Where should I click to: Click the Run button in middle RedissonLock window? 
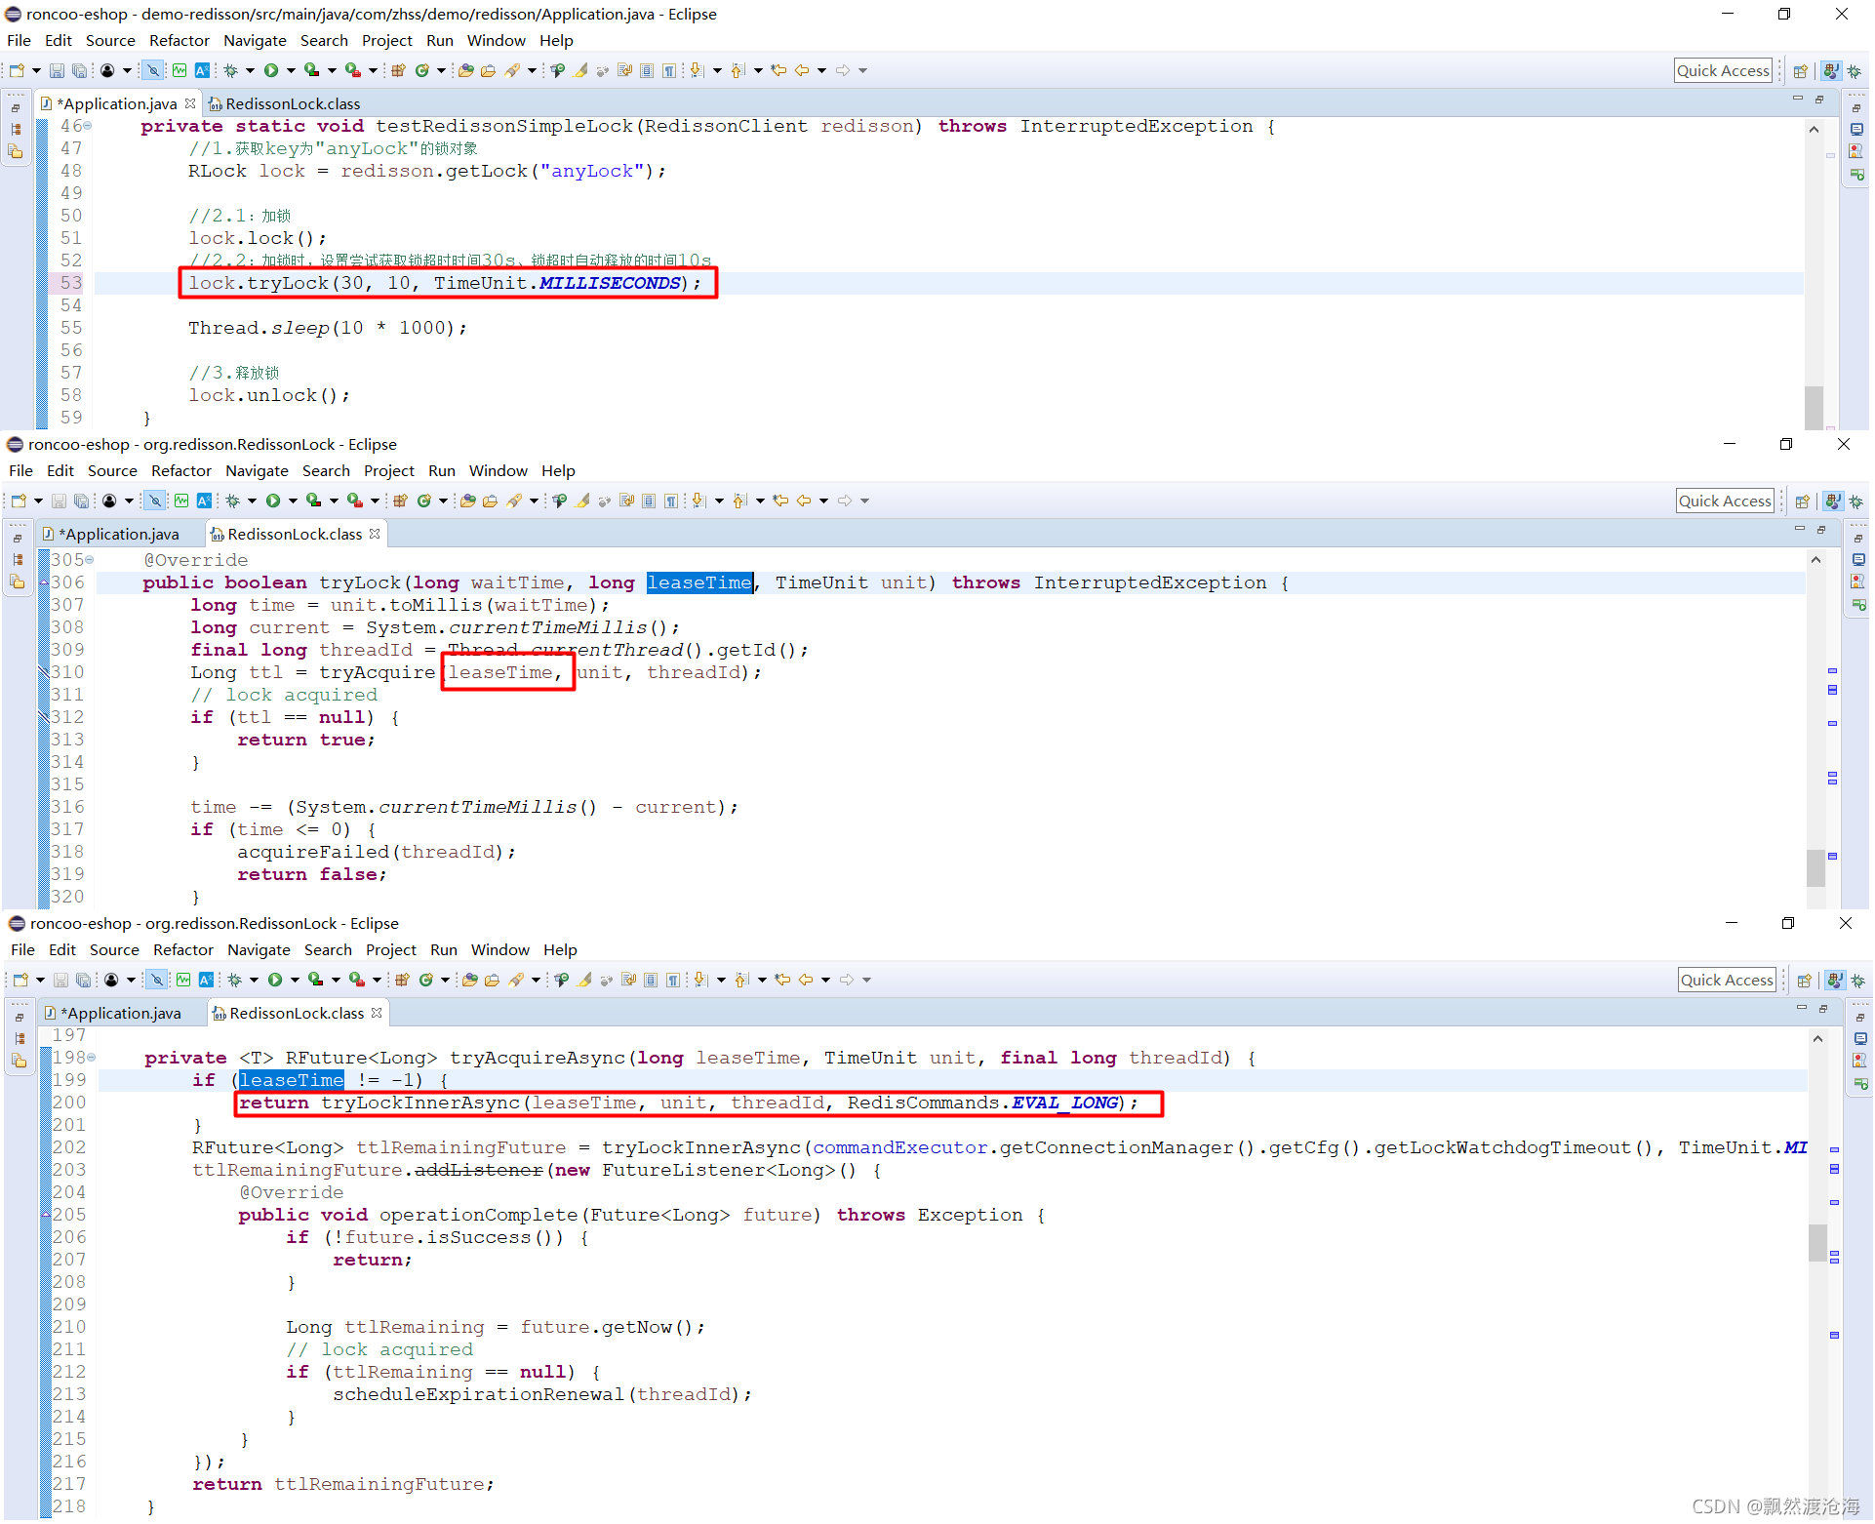click(x=273, y=501)
